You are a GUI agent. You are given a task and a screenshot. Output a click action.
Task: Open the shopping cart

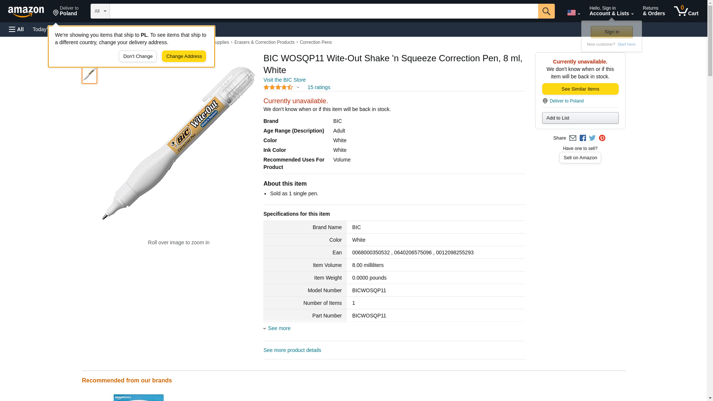click(x=686, y=11)
